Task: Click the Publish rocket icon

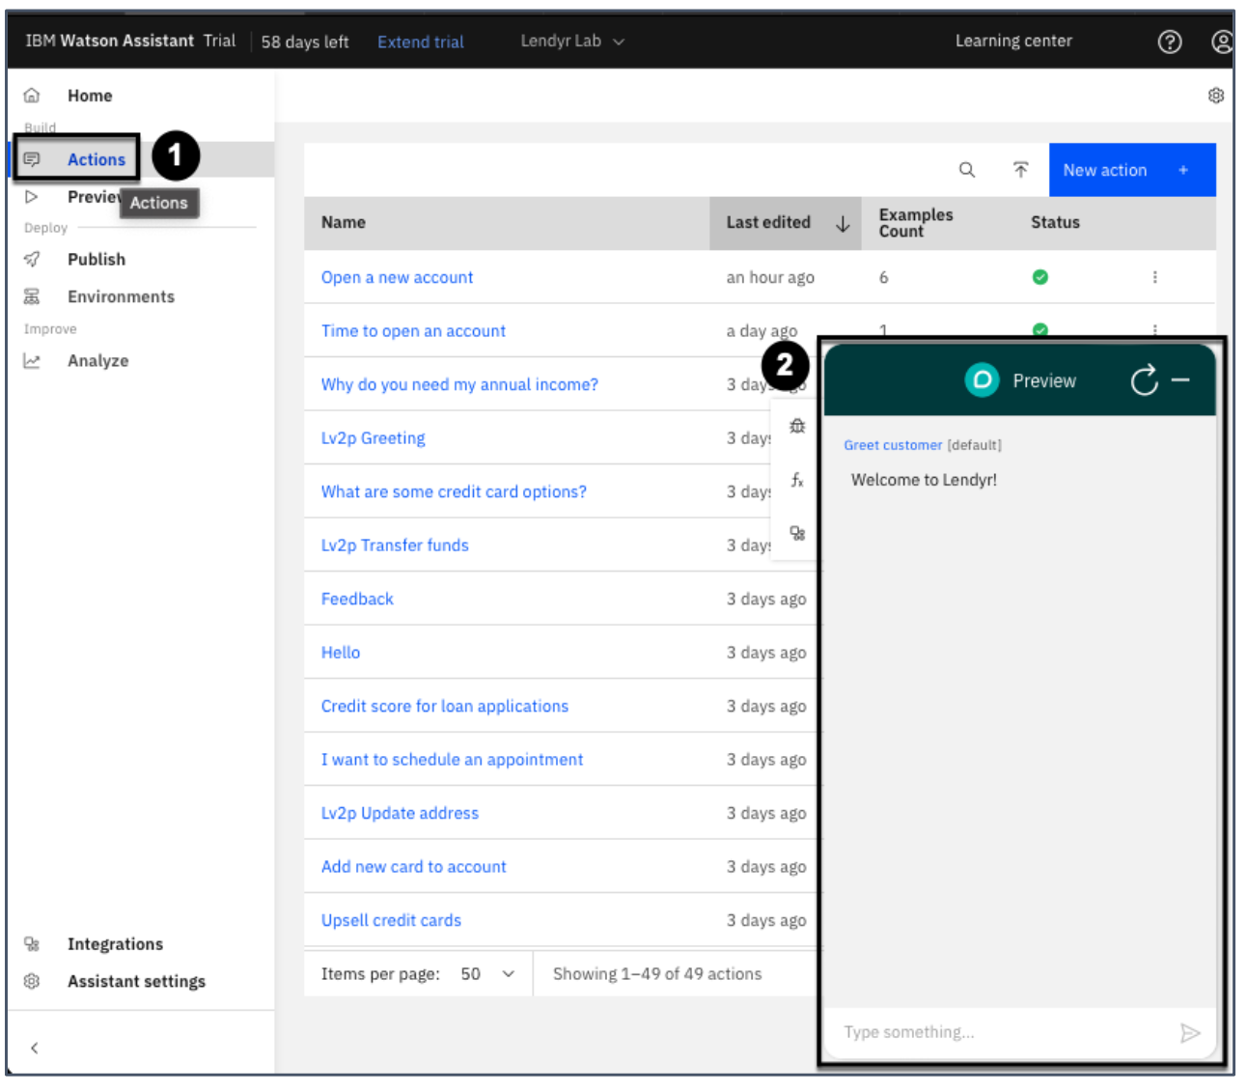Action: (32, 259)
